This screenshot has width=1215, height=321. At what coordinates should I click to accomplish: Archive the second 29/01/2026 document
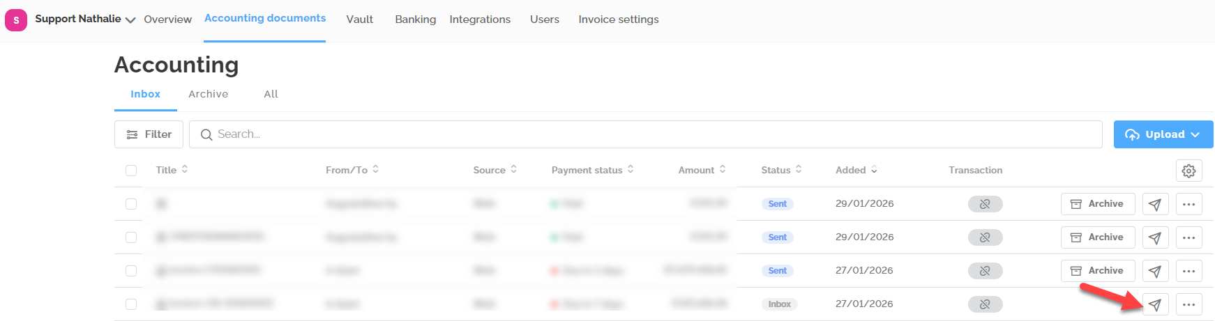pos(1098,237)
